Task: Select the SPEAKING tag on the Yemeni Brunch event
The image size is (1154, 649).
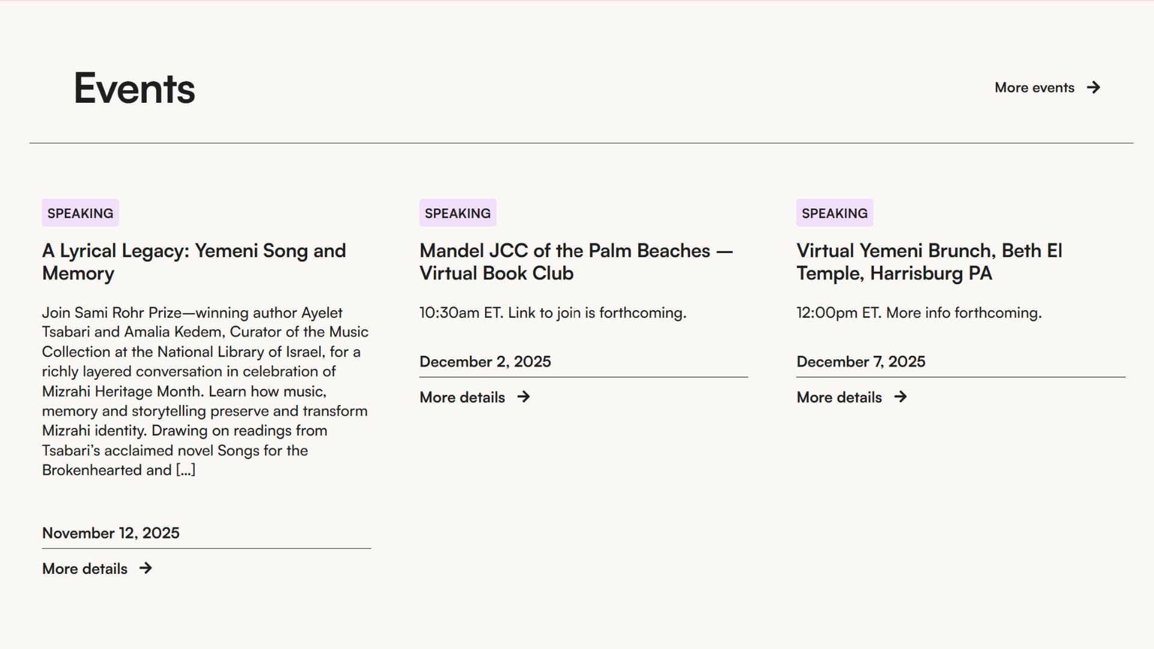Action: tap(834, 213)
